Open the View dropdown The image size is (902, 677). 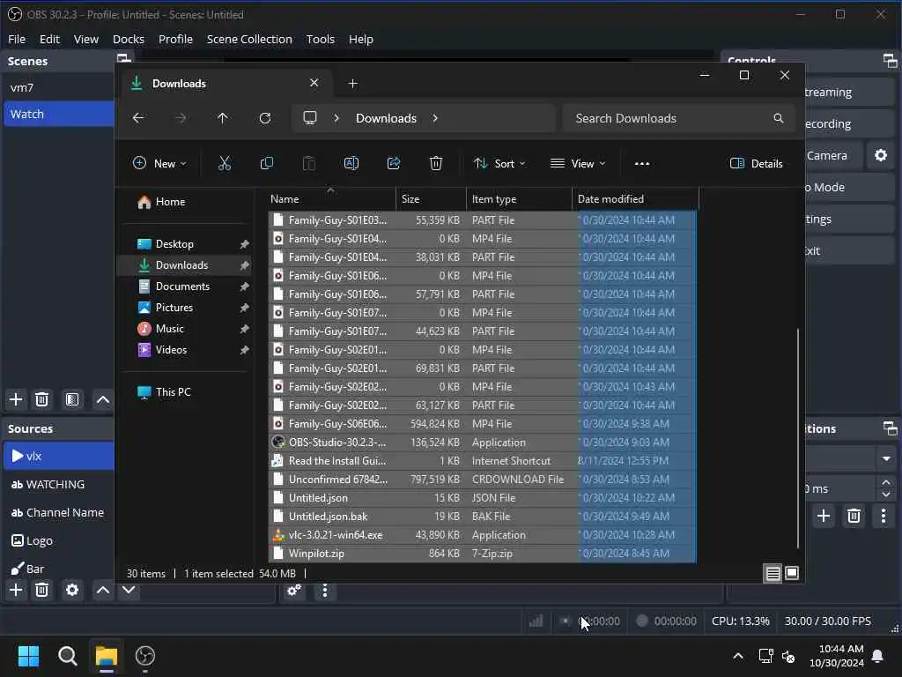tap(578, 163)
